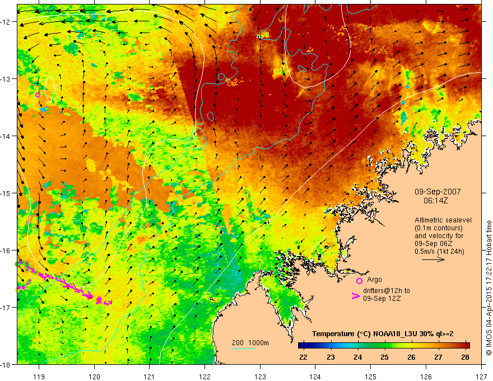The width and height of the screenshot is (493, 381).
Task: Click longitude axis label 120
Action: 94,377
